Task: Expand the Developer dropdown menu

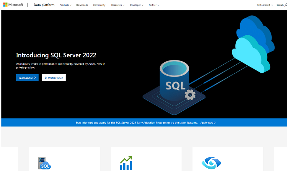Action: 137,5
